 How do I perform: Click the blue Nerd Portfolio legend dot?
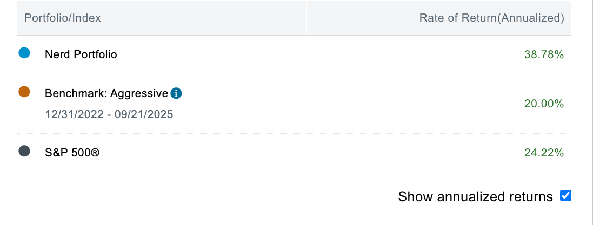[x=24, y=53]
